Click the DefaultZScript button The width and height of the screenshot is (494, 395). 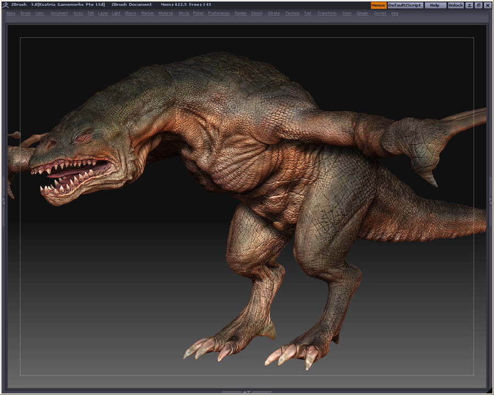(x=405, y=5)
